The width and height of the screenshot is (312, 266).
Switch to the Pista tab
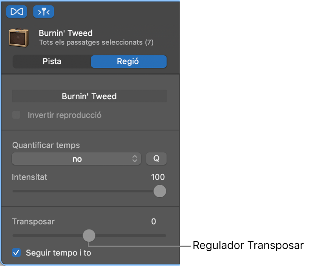(x=52, y=62)
